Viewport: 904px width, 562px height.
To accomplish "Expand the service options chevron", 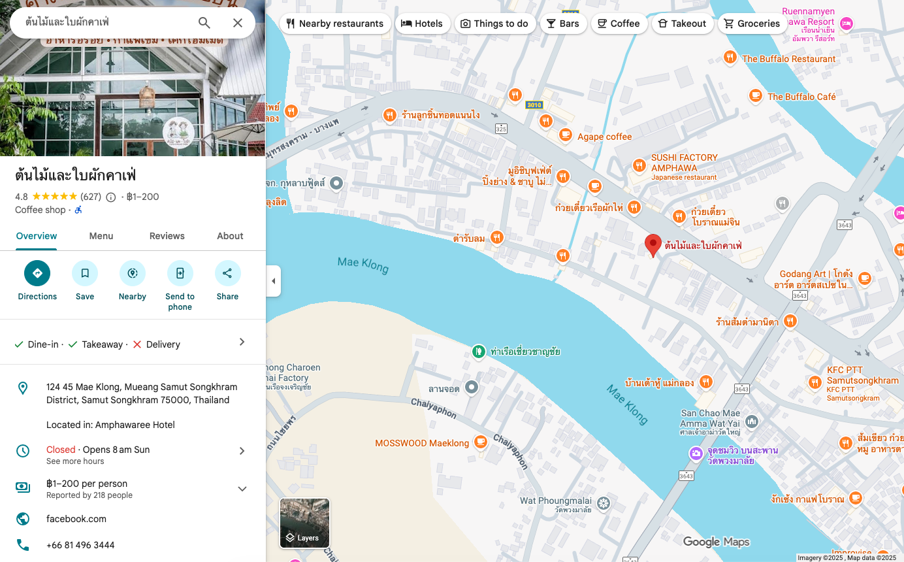I will 242,342.
